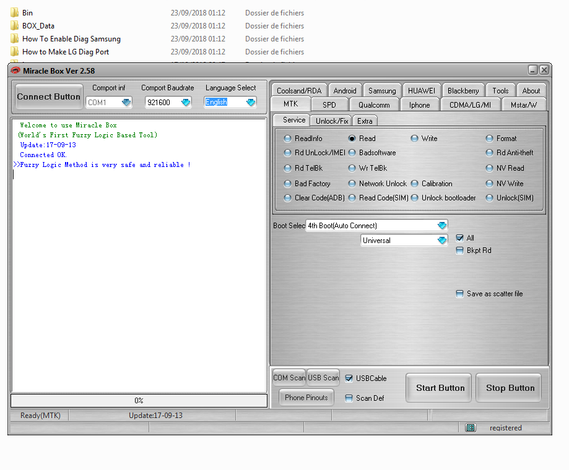The height and width of the screenshot is (470, 569).
Task: Select the NV Read radio option
Action: pyautogui.click(x=489, y=168)
